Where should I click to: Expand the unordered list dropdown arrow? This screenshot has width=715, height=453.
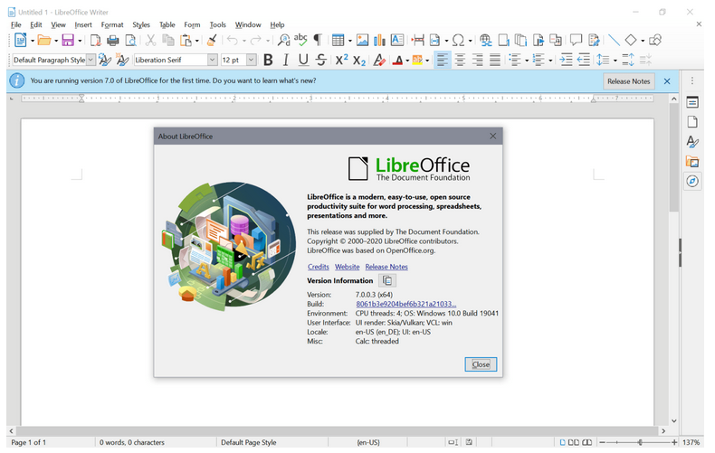[527, 61]
